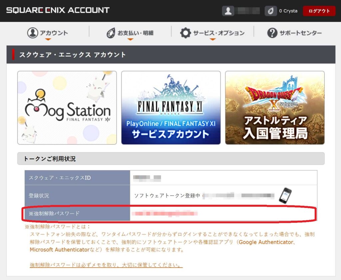Click the smartphone software token icon
The width and height of the screenshot is (341, 280).
pos(285,195)
